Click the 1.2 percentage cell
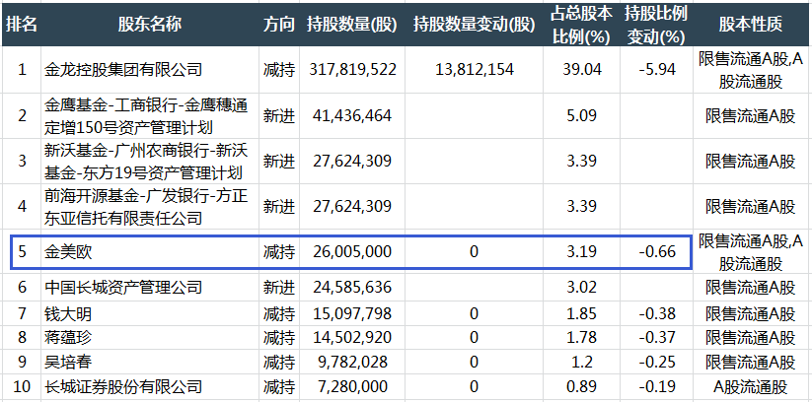 (x=581, y=362)
